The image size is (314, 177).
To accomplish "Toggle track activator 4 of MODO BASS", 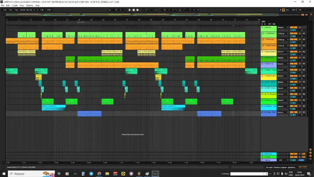I will coord(294,45).
